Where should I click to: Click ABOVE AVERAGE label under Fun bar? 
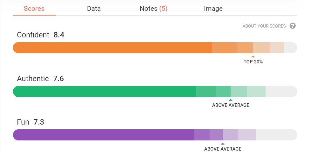point(223,149)
